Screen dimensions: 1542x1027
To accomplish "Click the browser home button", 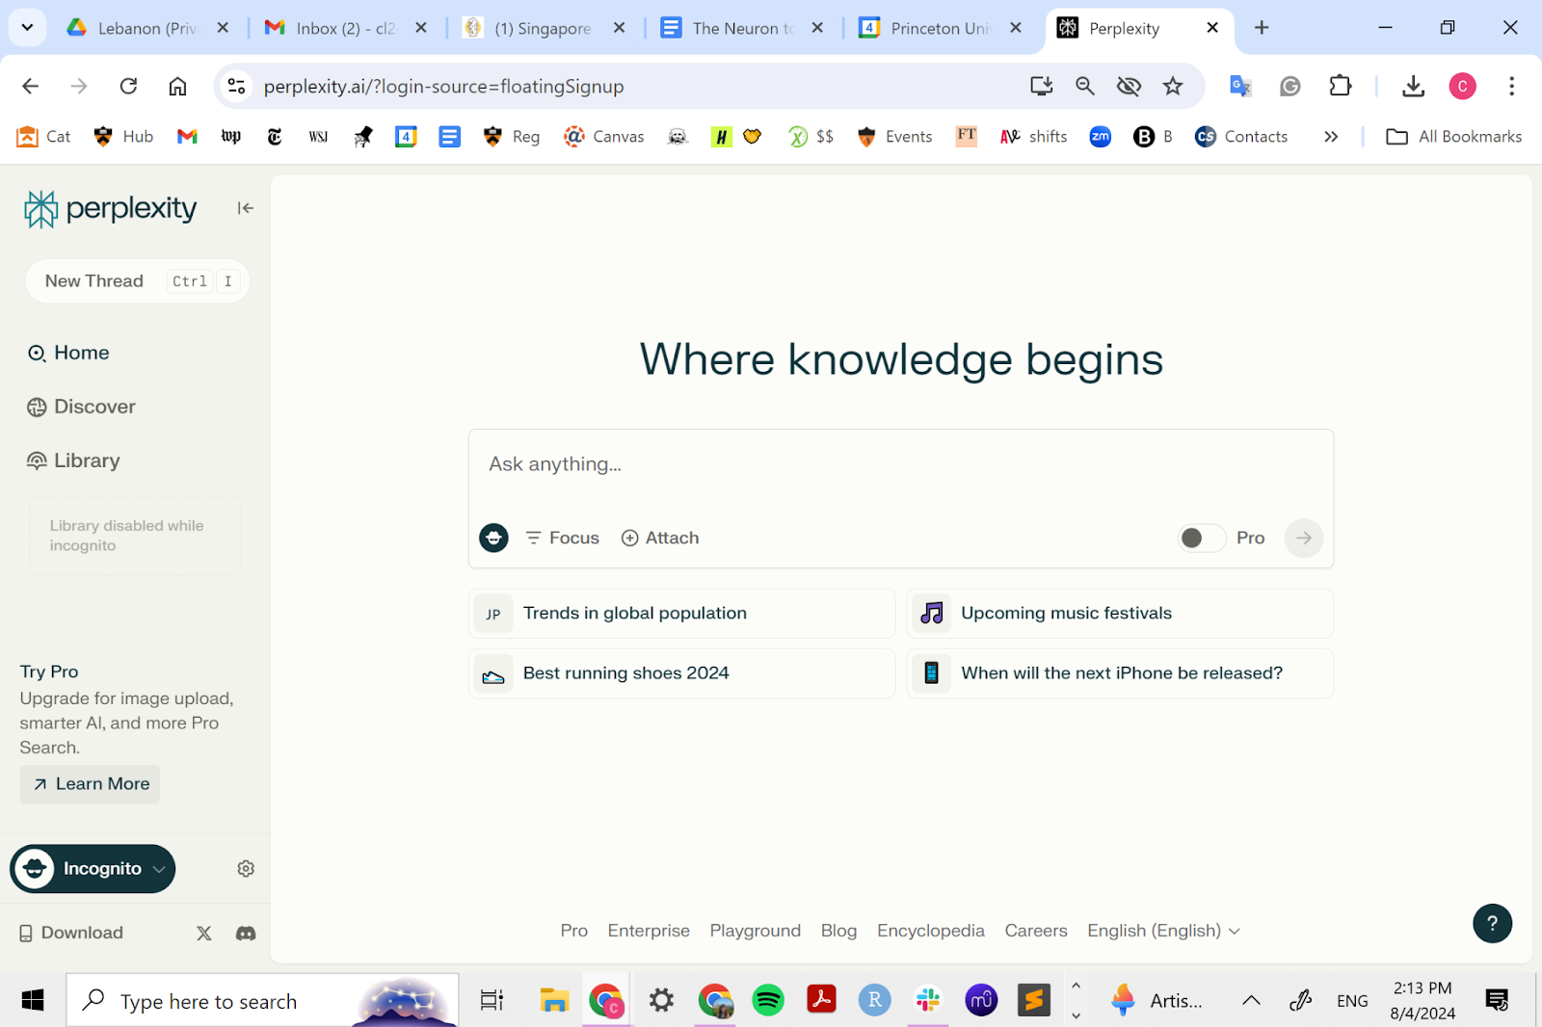I will click(x=177, y=87).
